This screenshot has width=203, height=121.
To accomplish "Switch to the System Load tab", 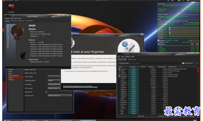I will 132,60.
